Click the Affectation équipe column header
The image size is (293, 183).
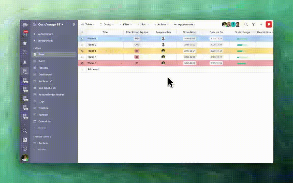(x=137, y=32)
